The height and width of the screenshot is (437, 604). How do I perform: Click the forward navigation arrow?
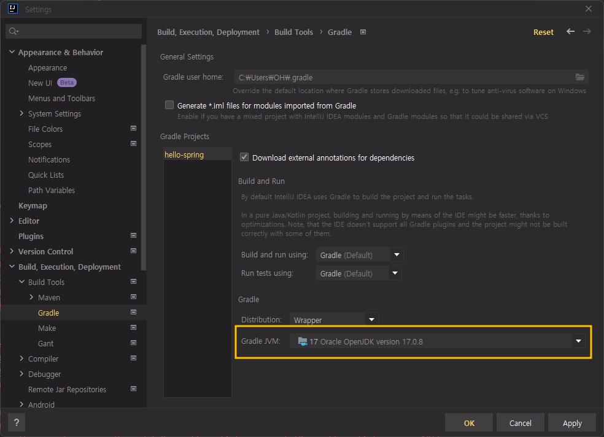click(587, 31)
